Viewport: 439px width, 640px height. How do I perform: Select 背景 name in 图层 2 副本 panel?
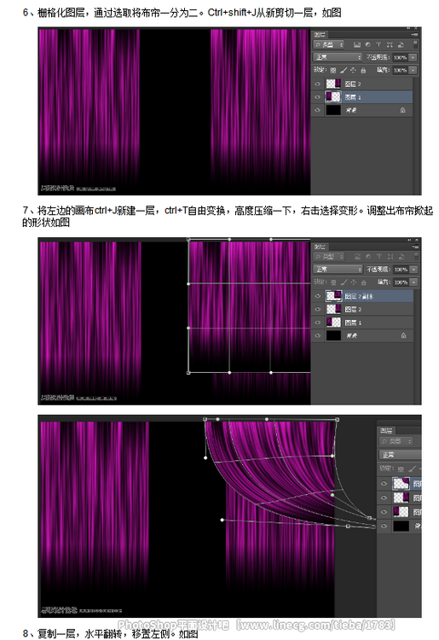(352, 336)
